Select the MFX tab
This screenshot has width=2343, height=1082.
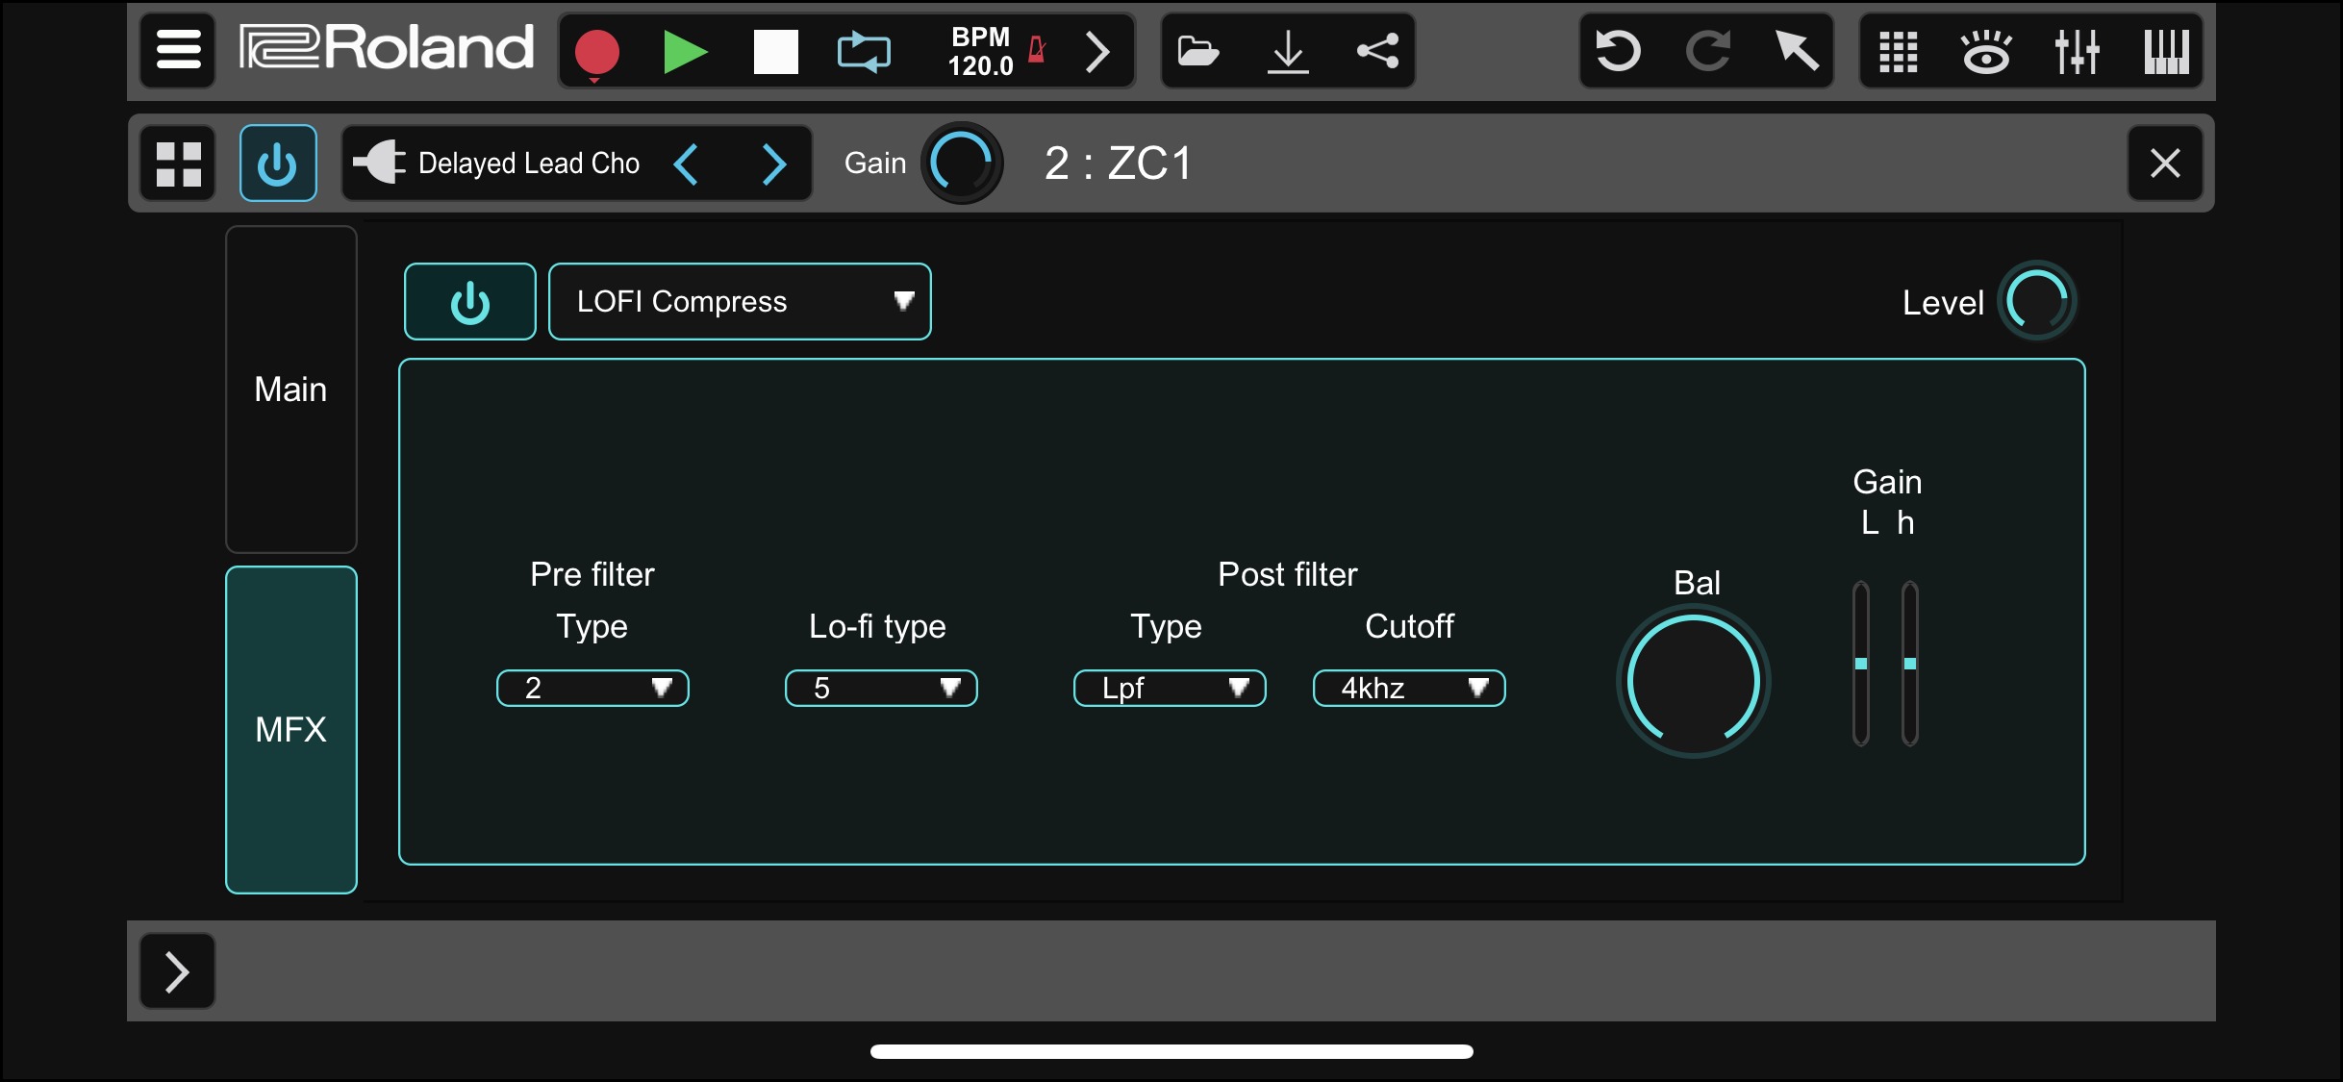click(291, 730)
